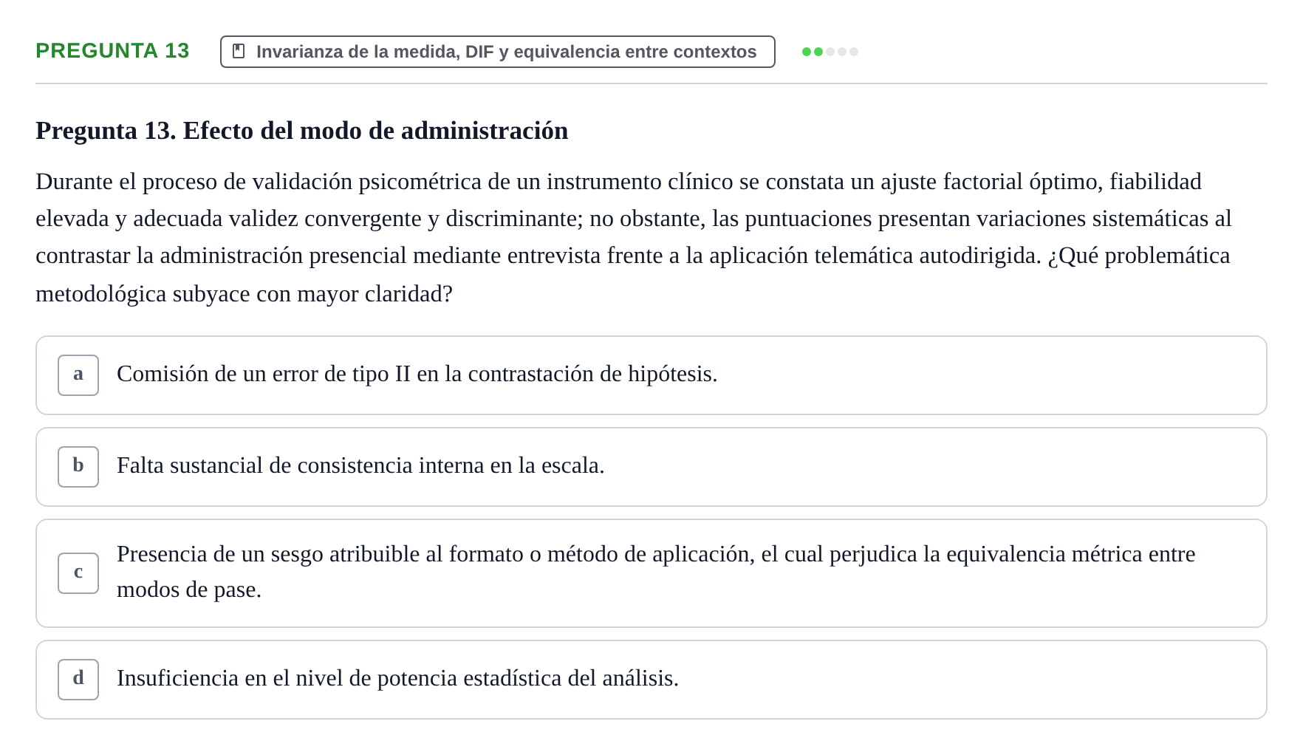Click the text 'modos de pase' in option c
Image resolution: width=1303 pixels, height=755 pixels.
188,590
